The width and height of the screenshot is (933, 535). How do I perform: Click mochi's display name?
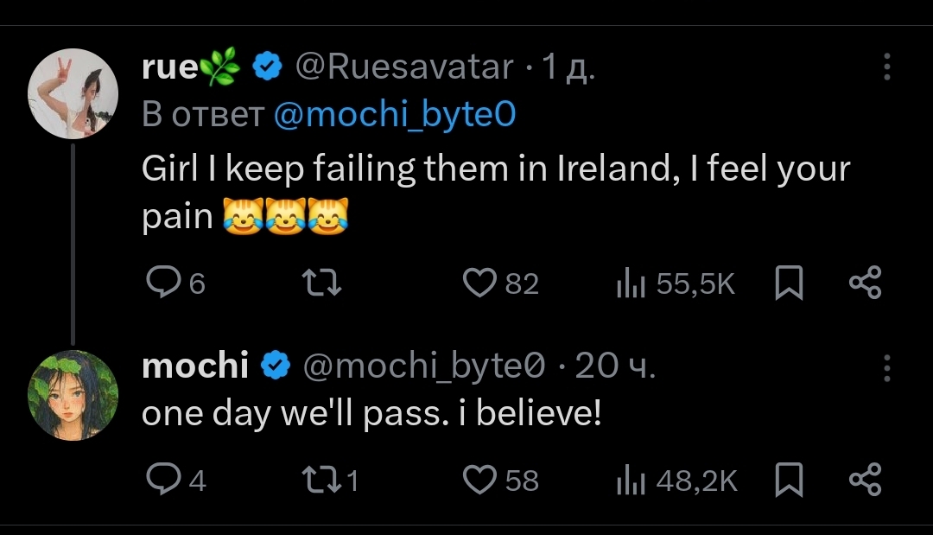coord(195,366)
